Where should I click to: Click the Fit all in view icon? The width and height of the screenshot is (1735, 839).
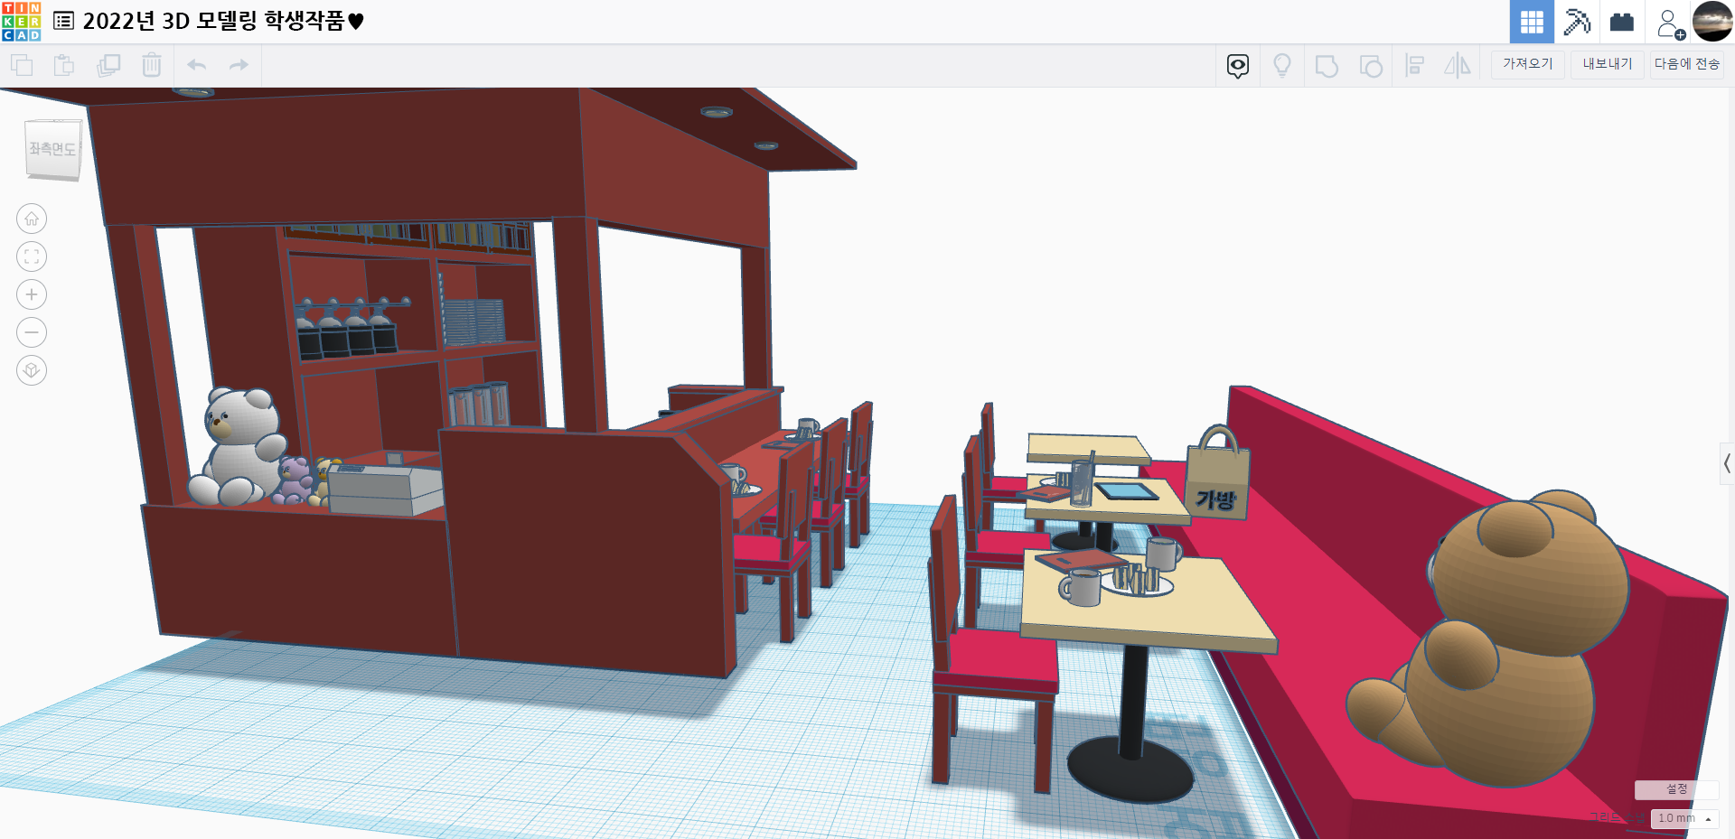32,256
